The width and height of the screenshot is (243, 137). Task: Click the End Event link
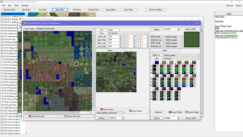tap(219, 21)
